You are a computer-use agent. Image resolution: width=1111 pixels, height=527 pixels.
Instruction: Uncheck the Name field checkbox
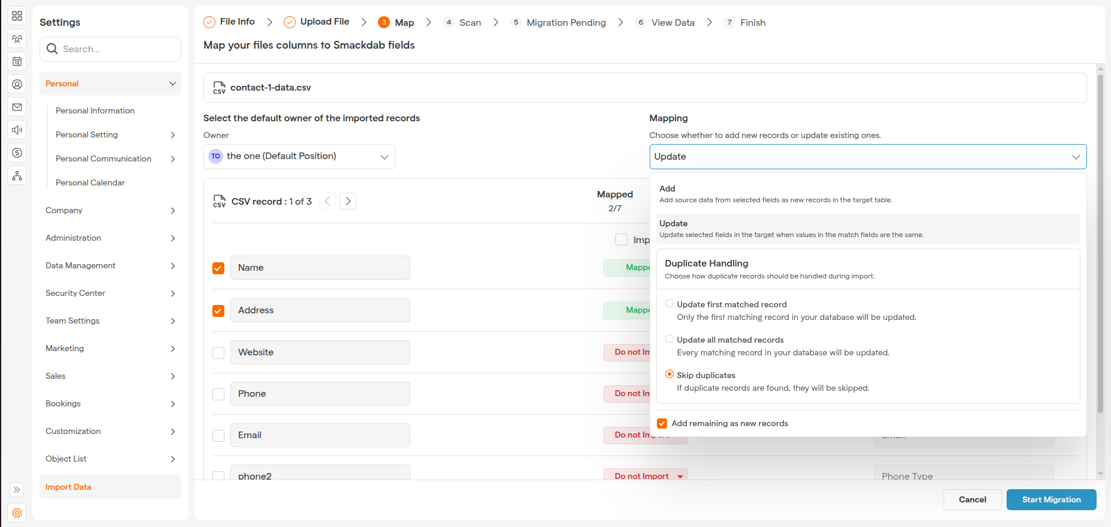[218, 268]
